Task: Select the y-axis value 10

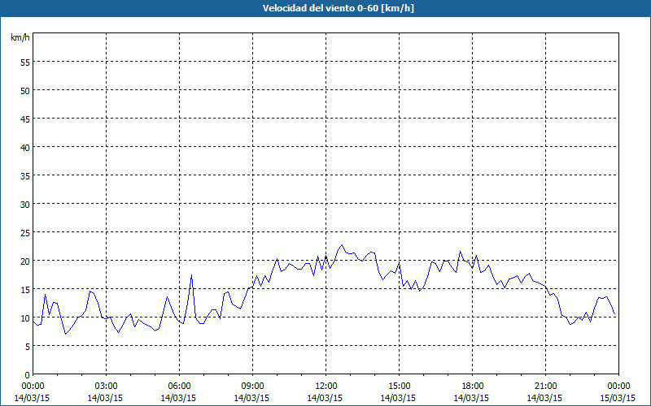Action: (x=25, y=318)
